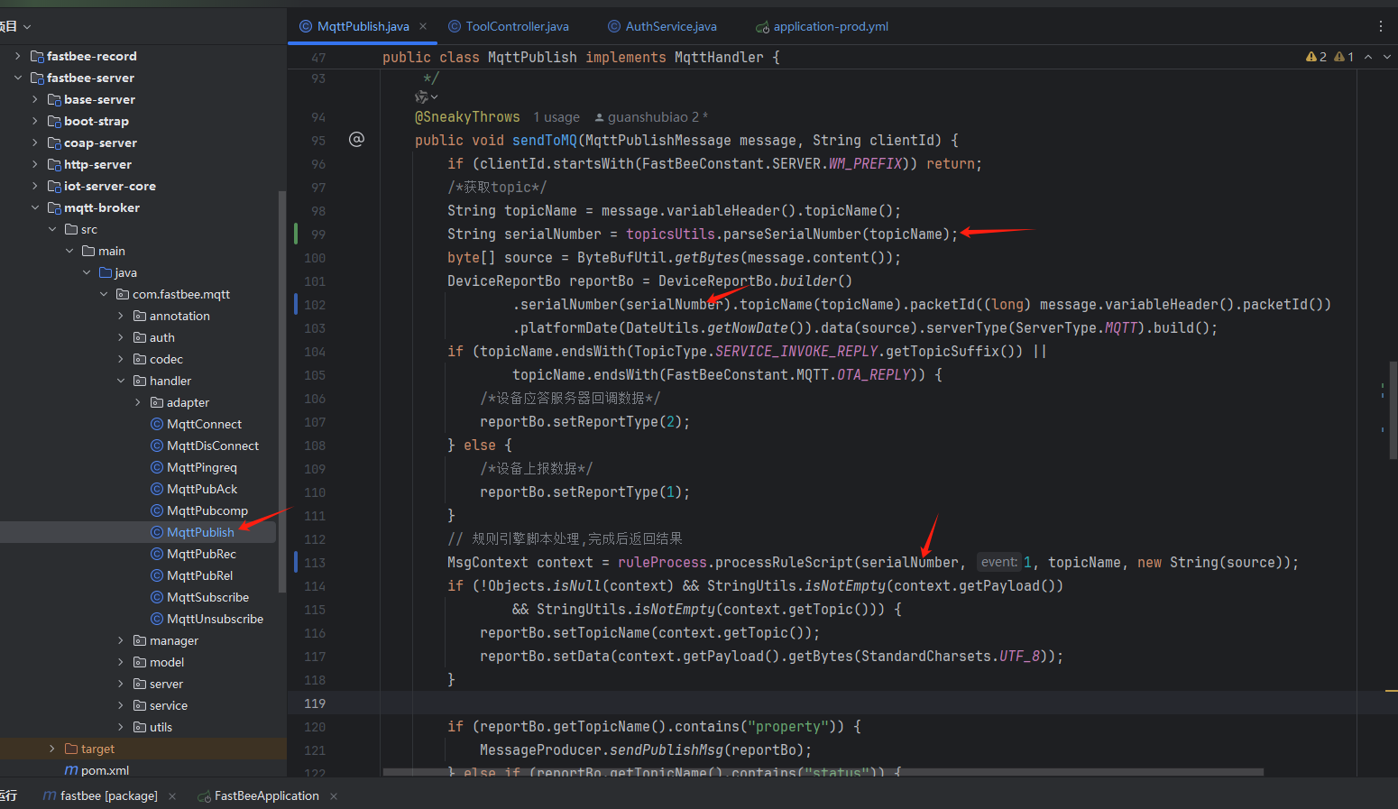Open the MqttConnect class
This screenshot has height=809, width=1398.
coord(196,424)
